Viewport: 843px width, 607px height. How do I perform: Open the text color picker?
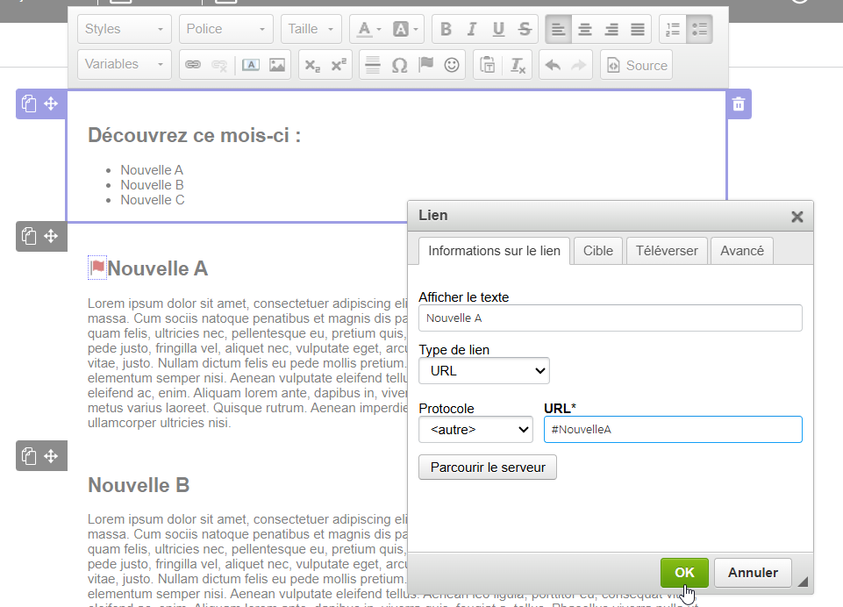coord(369,29)
